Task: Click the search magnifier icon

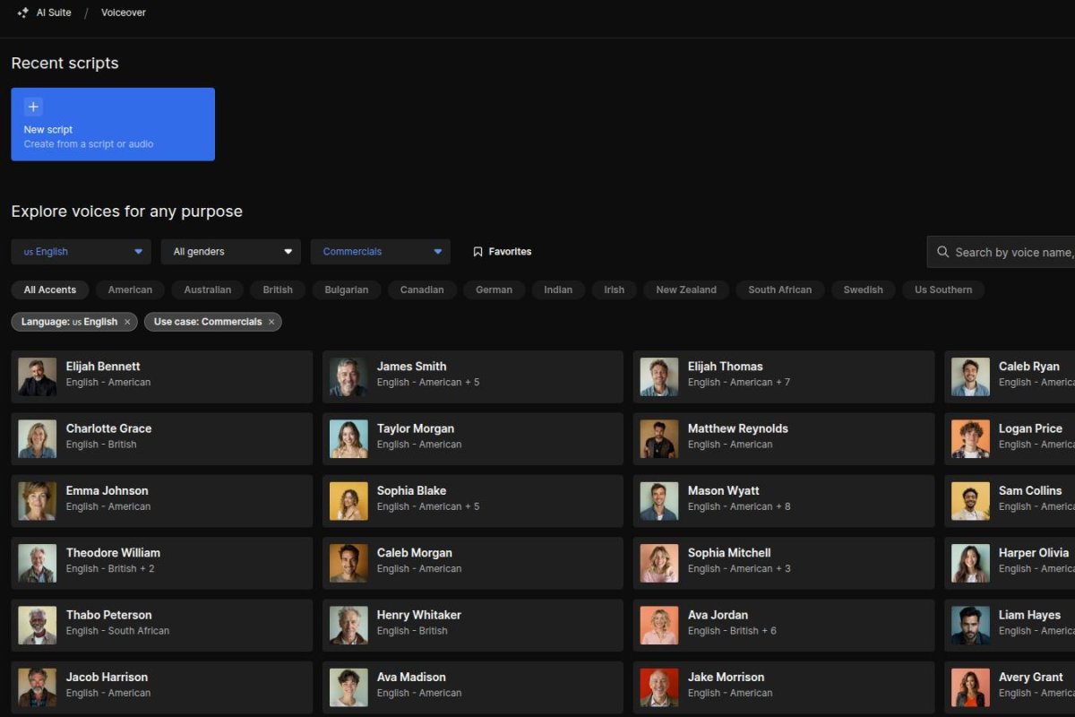Action: (x=942, y=252)
